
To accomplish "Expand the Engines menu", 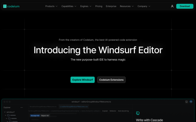I will click(86, 6).
